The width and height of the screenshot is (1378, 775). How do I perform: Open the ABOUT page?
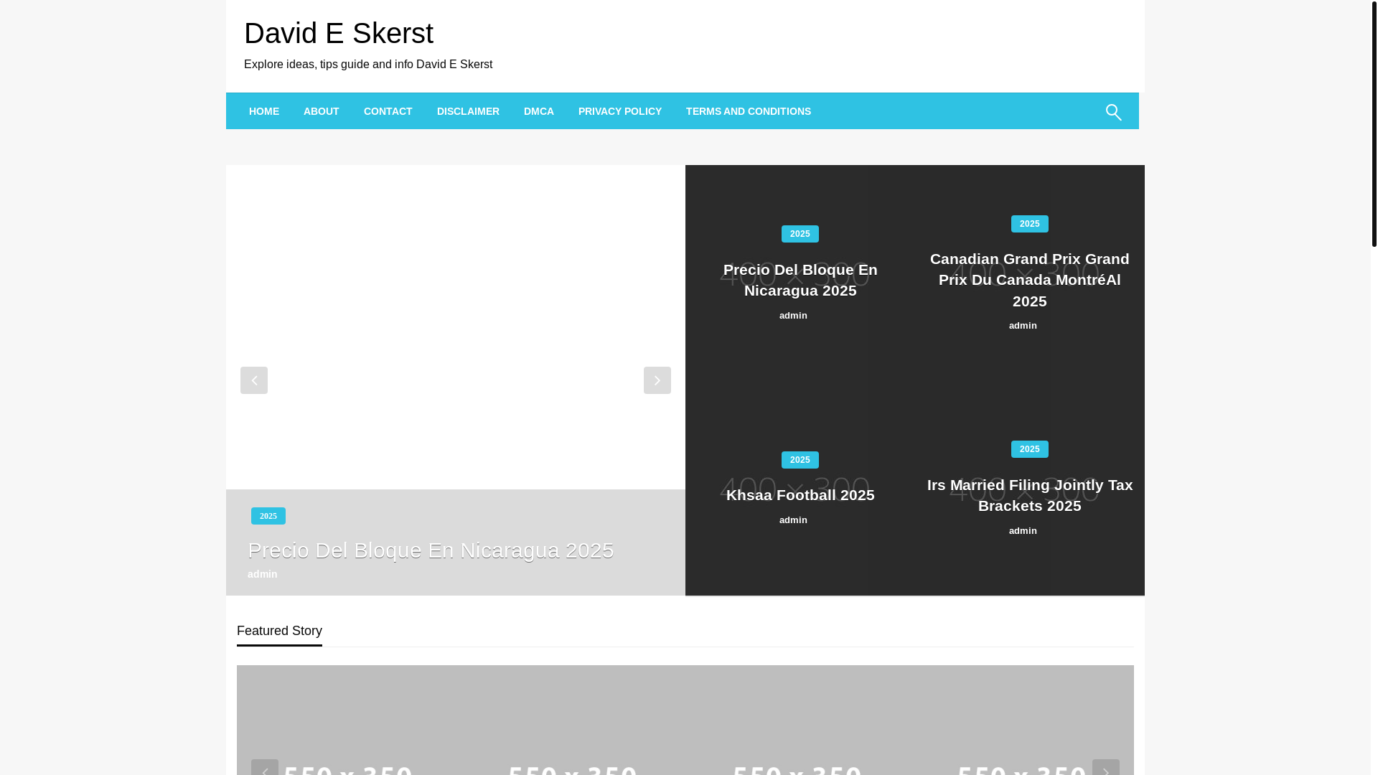tap(322, 111)
